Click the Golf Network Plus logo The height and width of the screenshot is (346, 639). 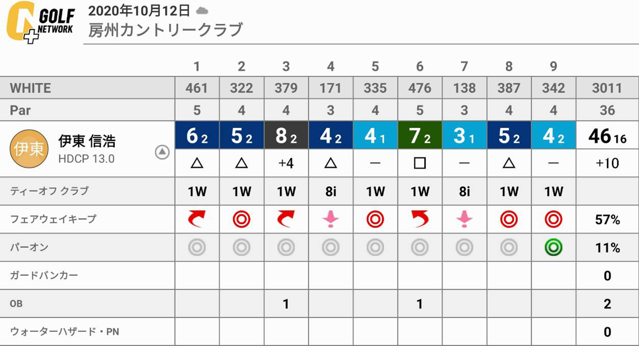[41, 22]
